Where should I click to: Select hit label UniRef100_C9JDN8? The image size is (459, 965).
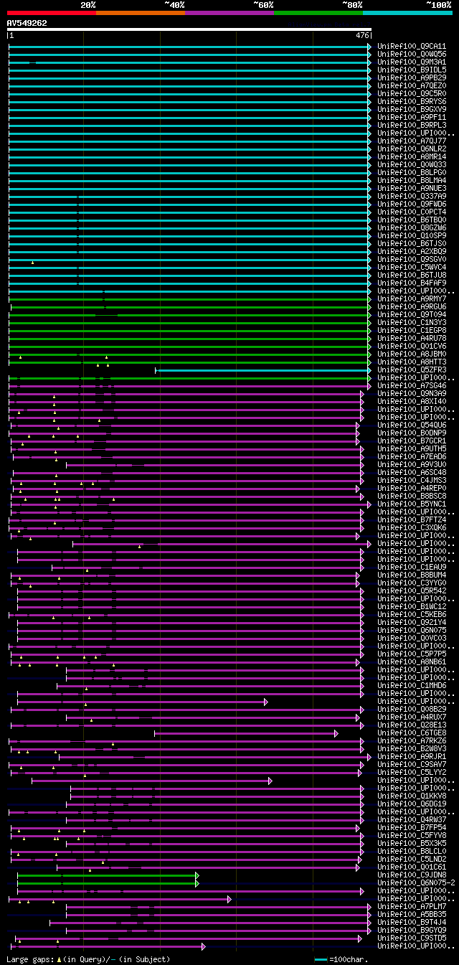click(x=412, y=875)
